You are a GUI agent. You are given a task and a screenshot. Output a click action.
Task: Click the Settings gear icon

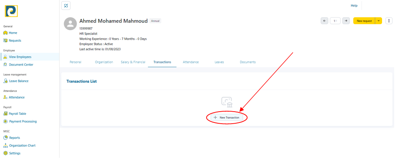coord(5,153)
